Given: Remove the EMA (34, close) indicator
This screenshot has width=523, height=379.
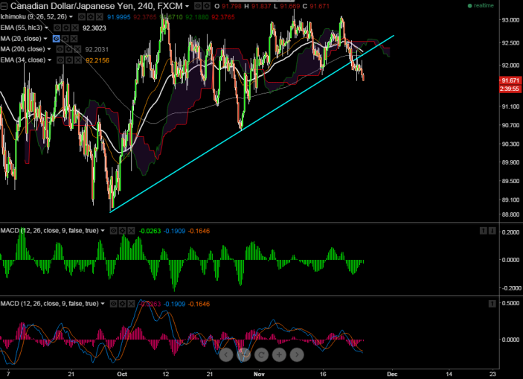Looking at the screenshot, I should point(77,60).
